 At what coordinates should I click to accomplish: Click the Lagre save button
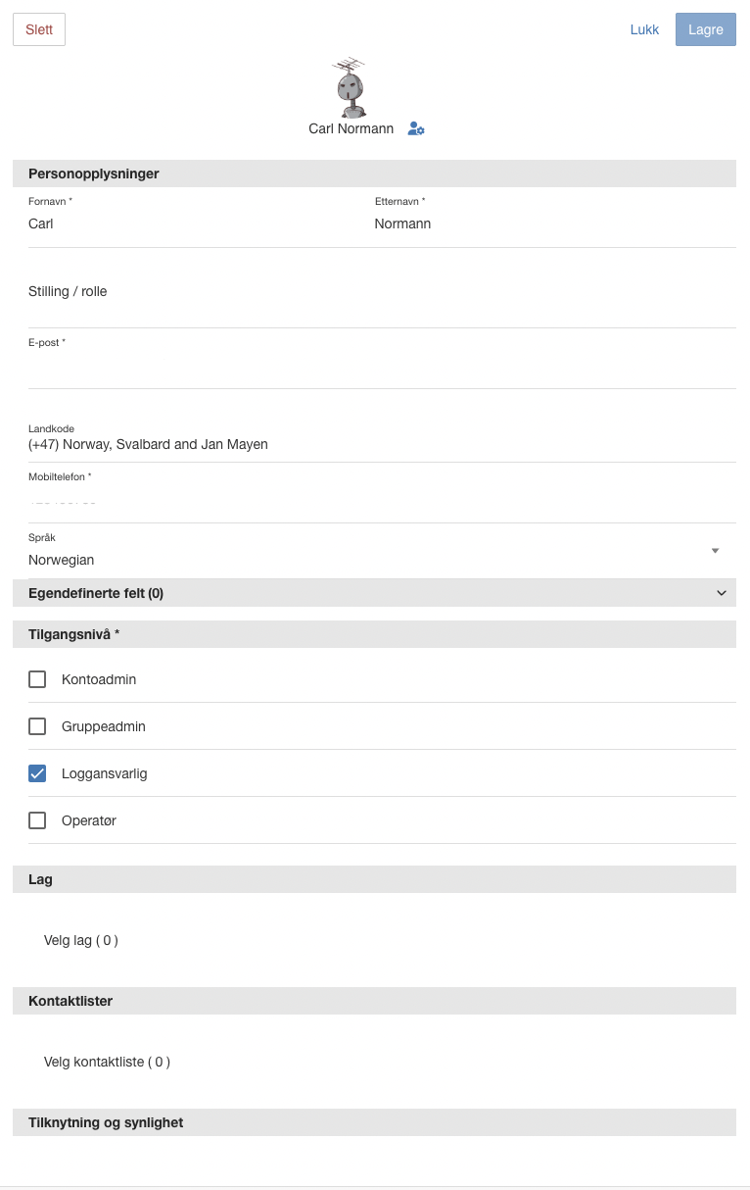click(x=706, y=29)
